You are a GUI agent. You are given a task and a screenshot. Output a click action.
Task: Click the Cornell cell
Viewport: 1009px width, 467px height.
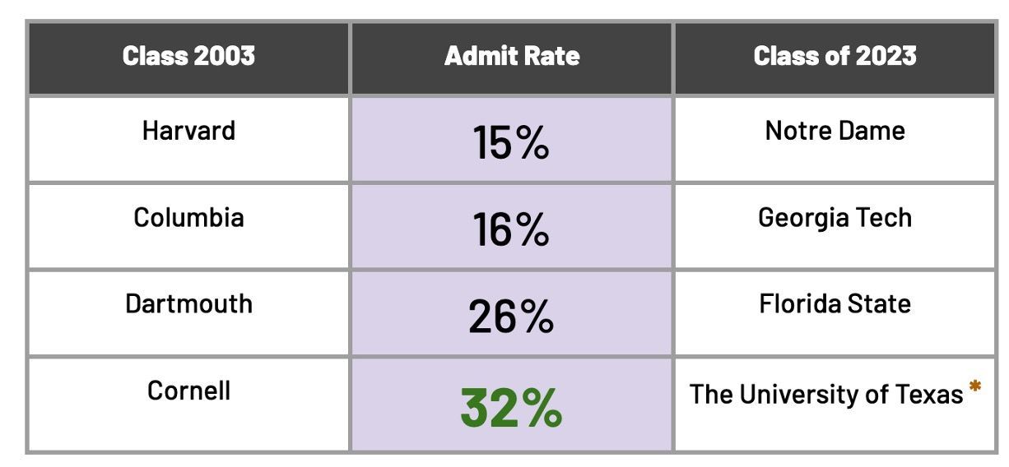click(188, 403)
